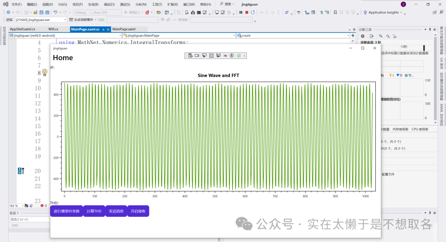Click the red Stop Debugging square

(x=247, y=12)
